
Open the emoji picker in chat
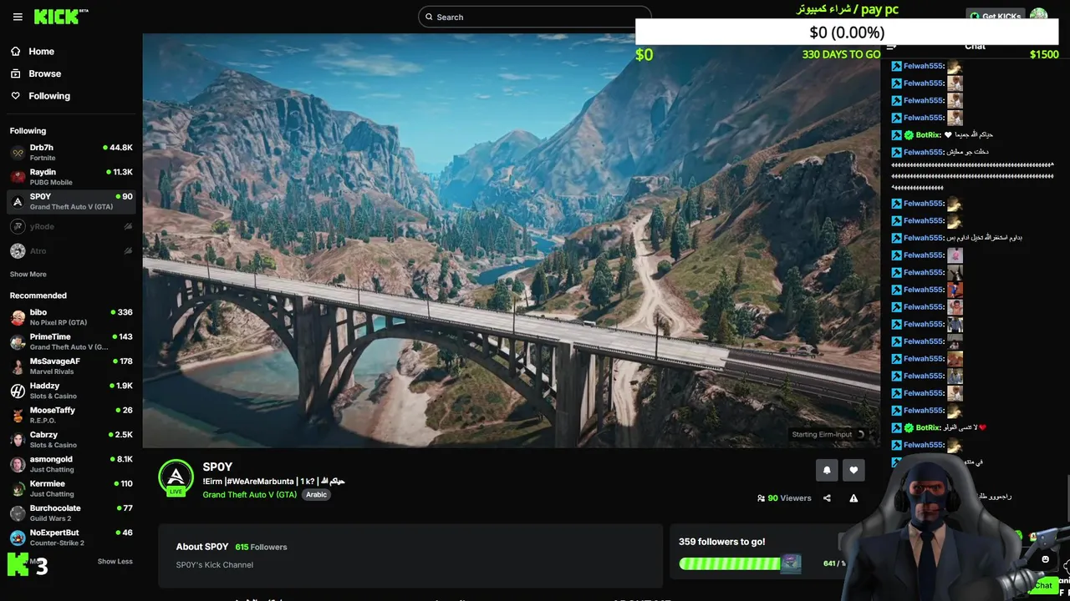click(x=1045, y=559)
